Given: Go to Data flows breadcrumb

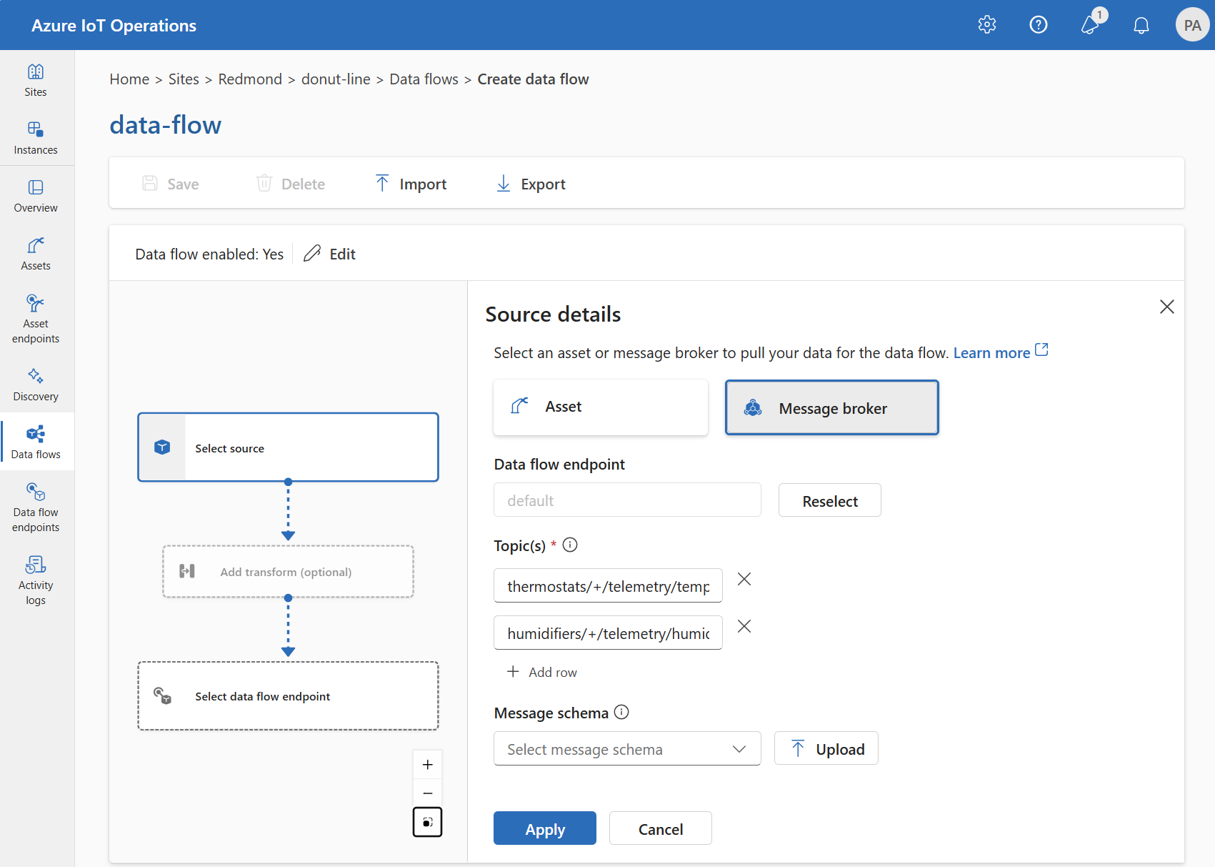Looking at the screenshot, I should [x=424, y=79].
